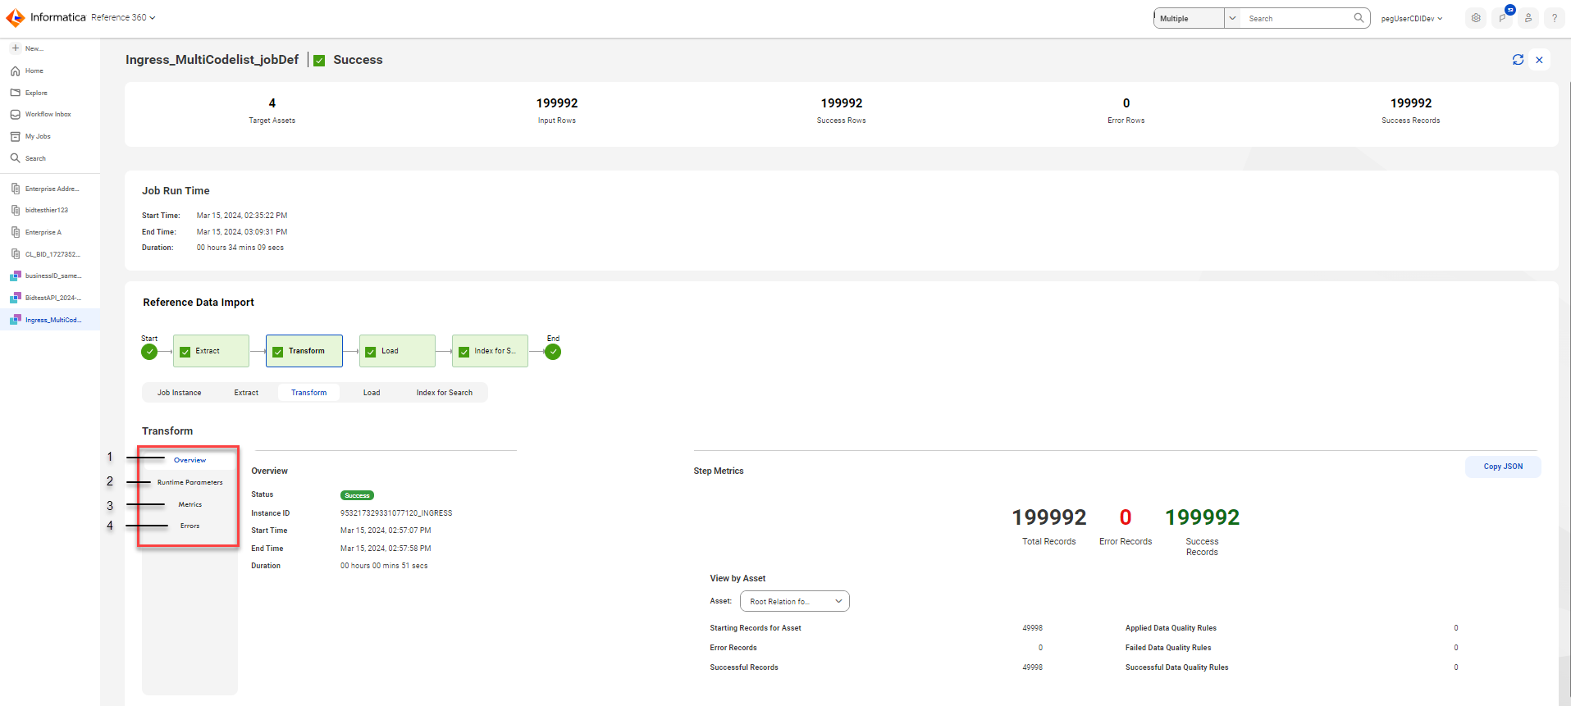Click the Informatica logo icon
The width and height of the screenshot is (1571, 706).
[x=16, y=17]
